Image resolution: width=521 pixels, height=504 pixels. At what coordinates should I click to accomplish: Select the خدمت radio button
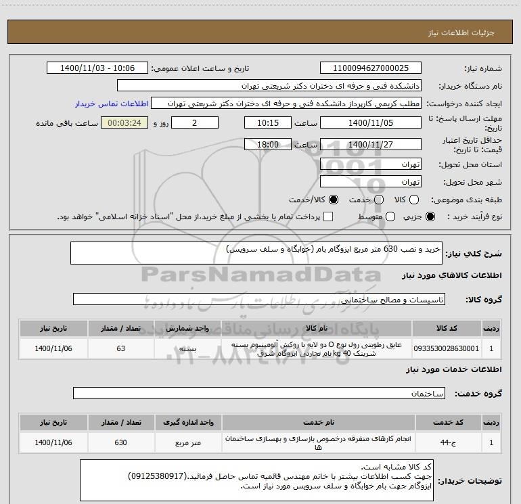click(x=379, y=200)
